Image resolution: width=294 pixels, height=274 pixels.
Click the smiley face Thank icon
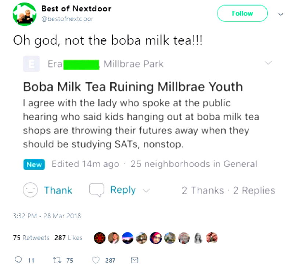pyautogui.click(x=31, y=190)
